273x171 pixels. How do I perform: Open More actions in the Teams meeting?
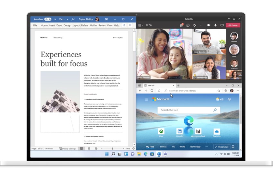pos(201,25)
